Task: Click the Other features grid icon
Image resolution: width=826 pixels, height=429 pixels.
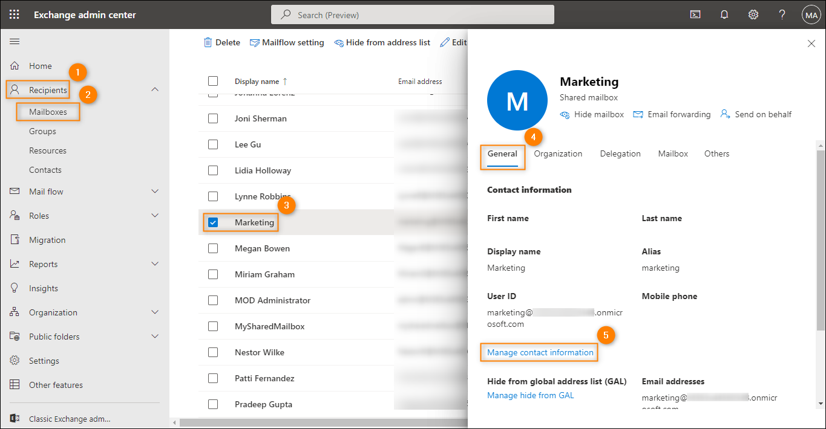Action: tap(15, 385)
